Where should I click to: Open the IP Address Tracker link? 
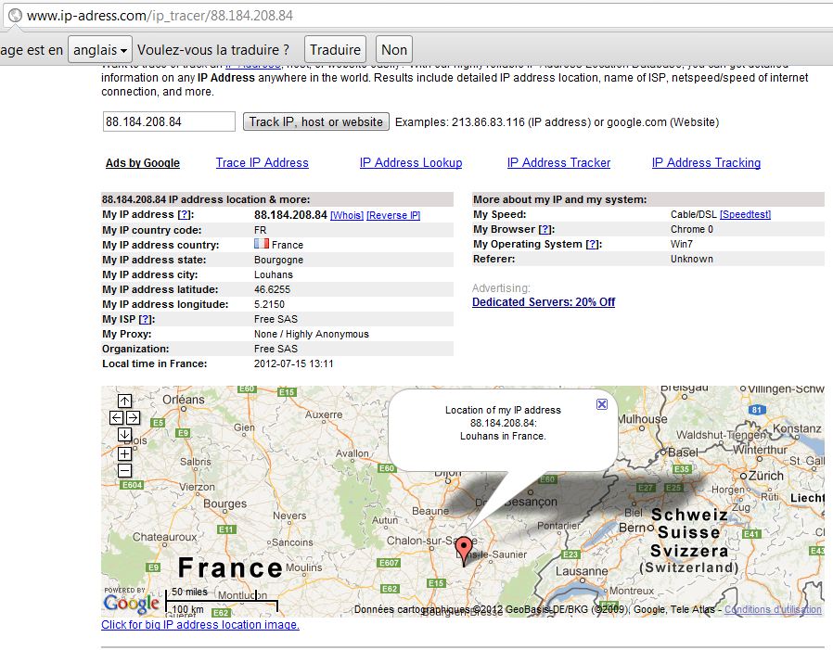558,163
